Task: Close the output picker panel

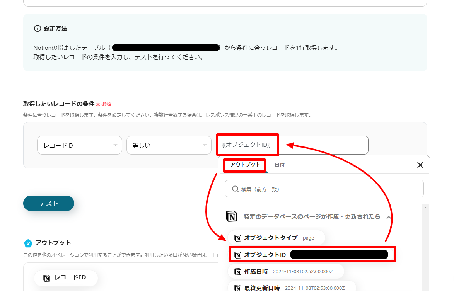Action: [420, 165]
